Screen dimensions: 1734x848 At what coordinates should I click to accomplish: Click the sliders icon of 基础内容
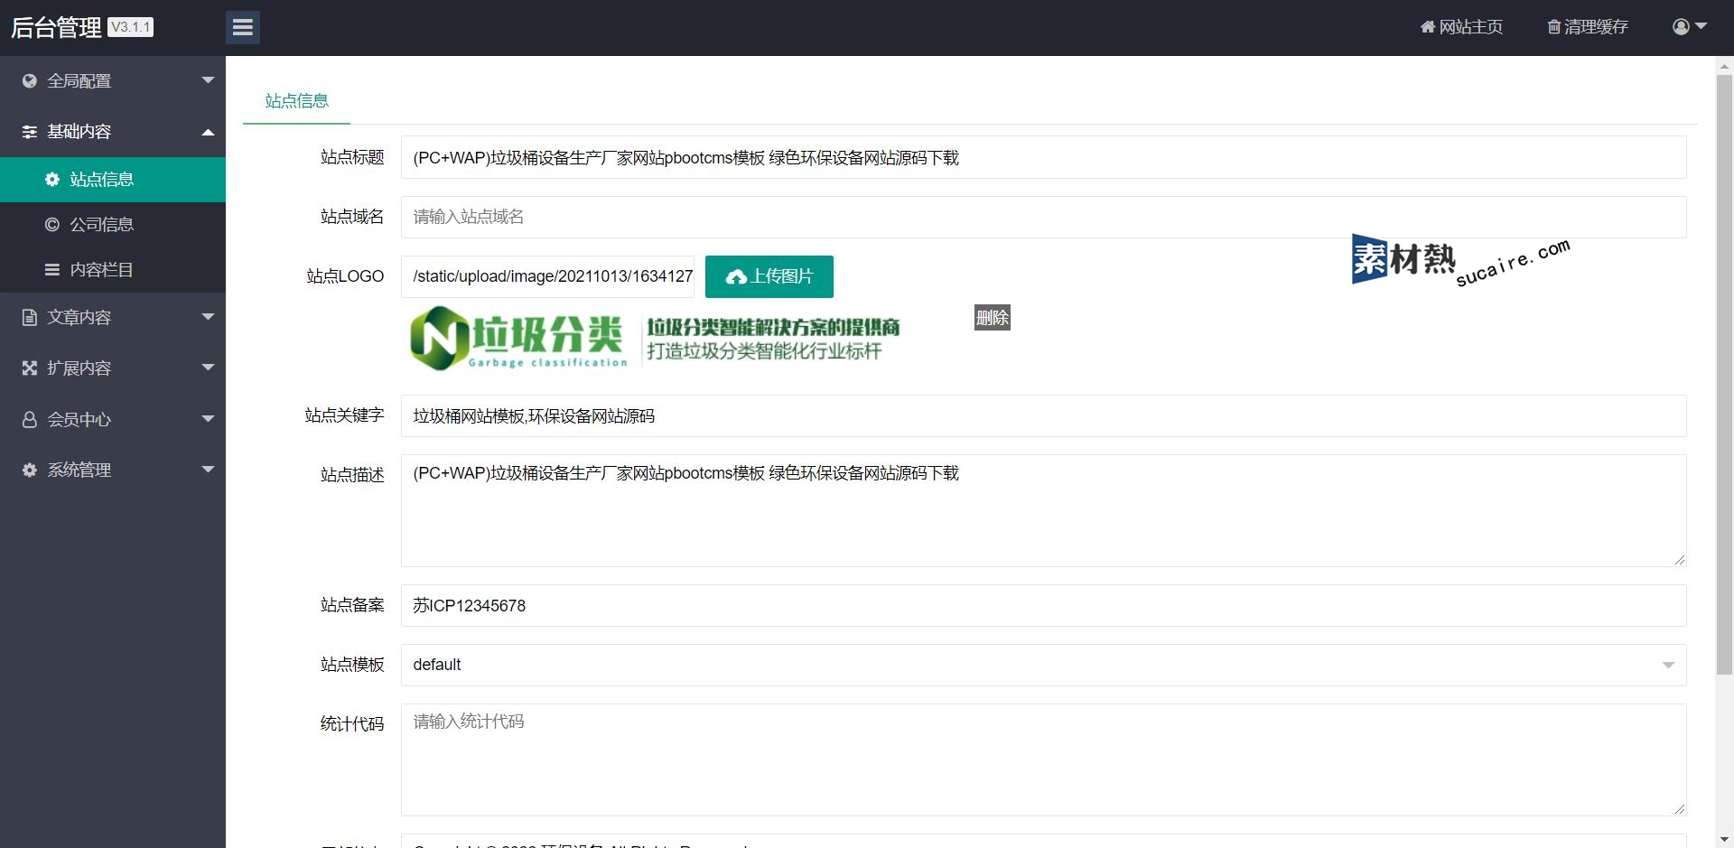(30, 132)
